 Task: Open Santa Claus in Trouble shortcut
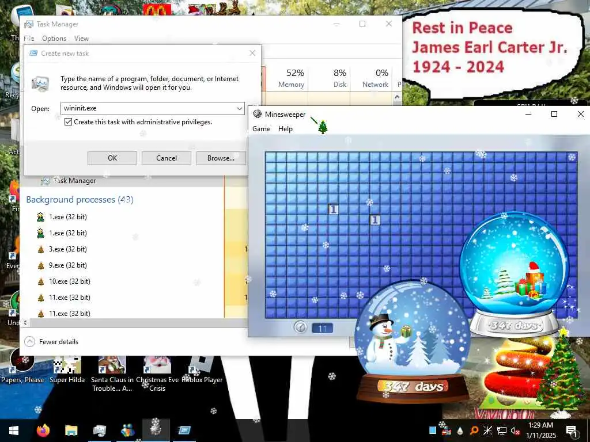(x=112, y=374)
